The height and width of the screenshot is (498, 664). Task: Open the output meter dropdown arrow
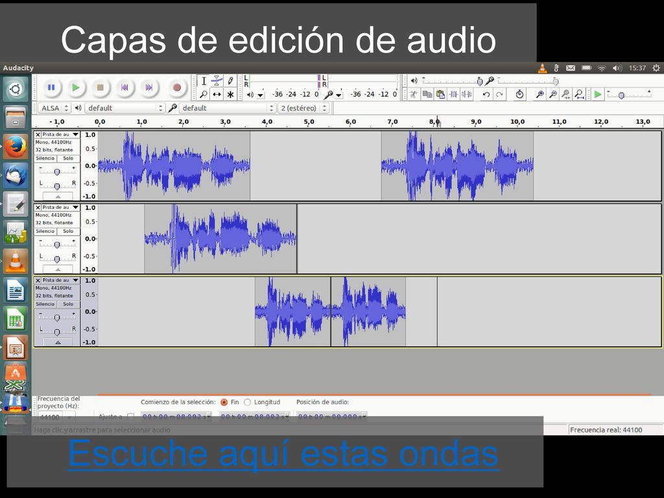[261, 95]
